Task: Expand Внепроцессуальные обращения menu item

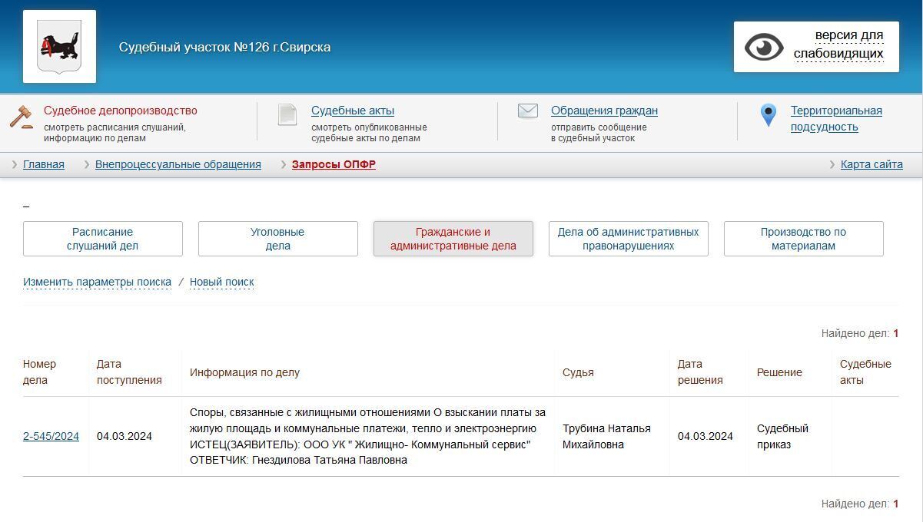Action: click(178, 164)
